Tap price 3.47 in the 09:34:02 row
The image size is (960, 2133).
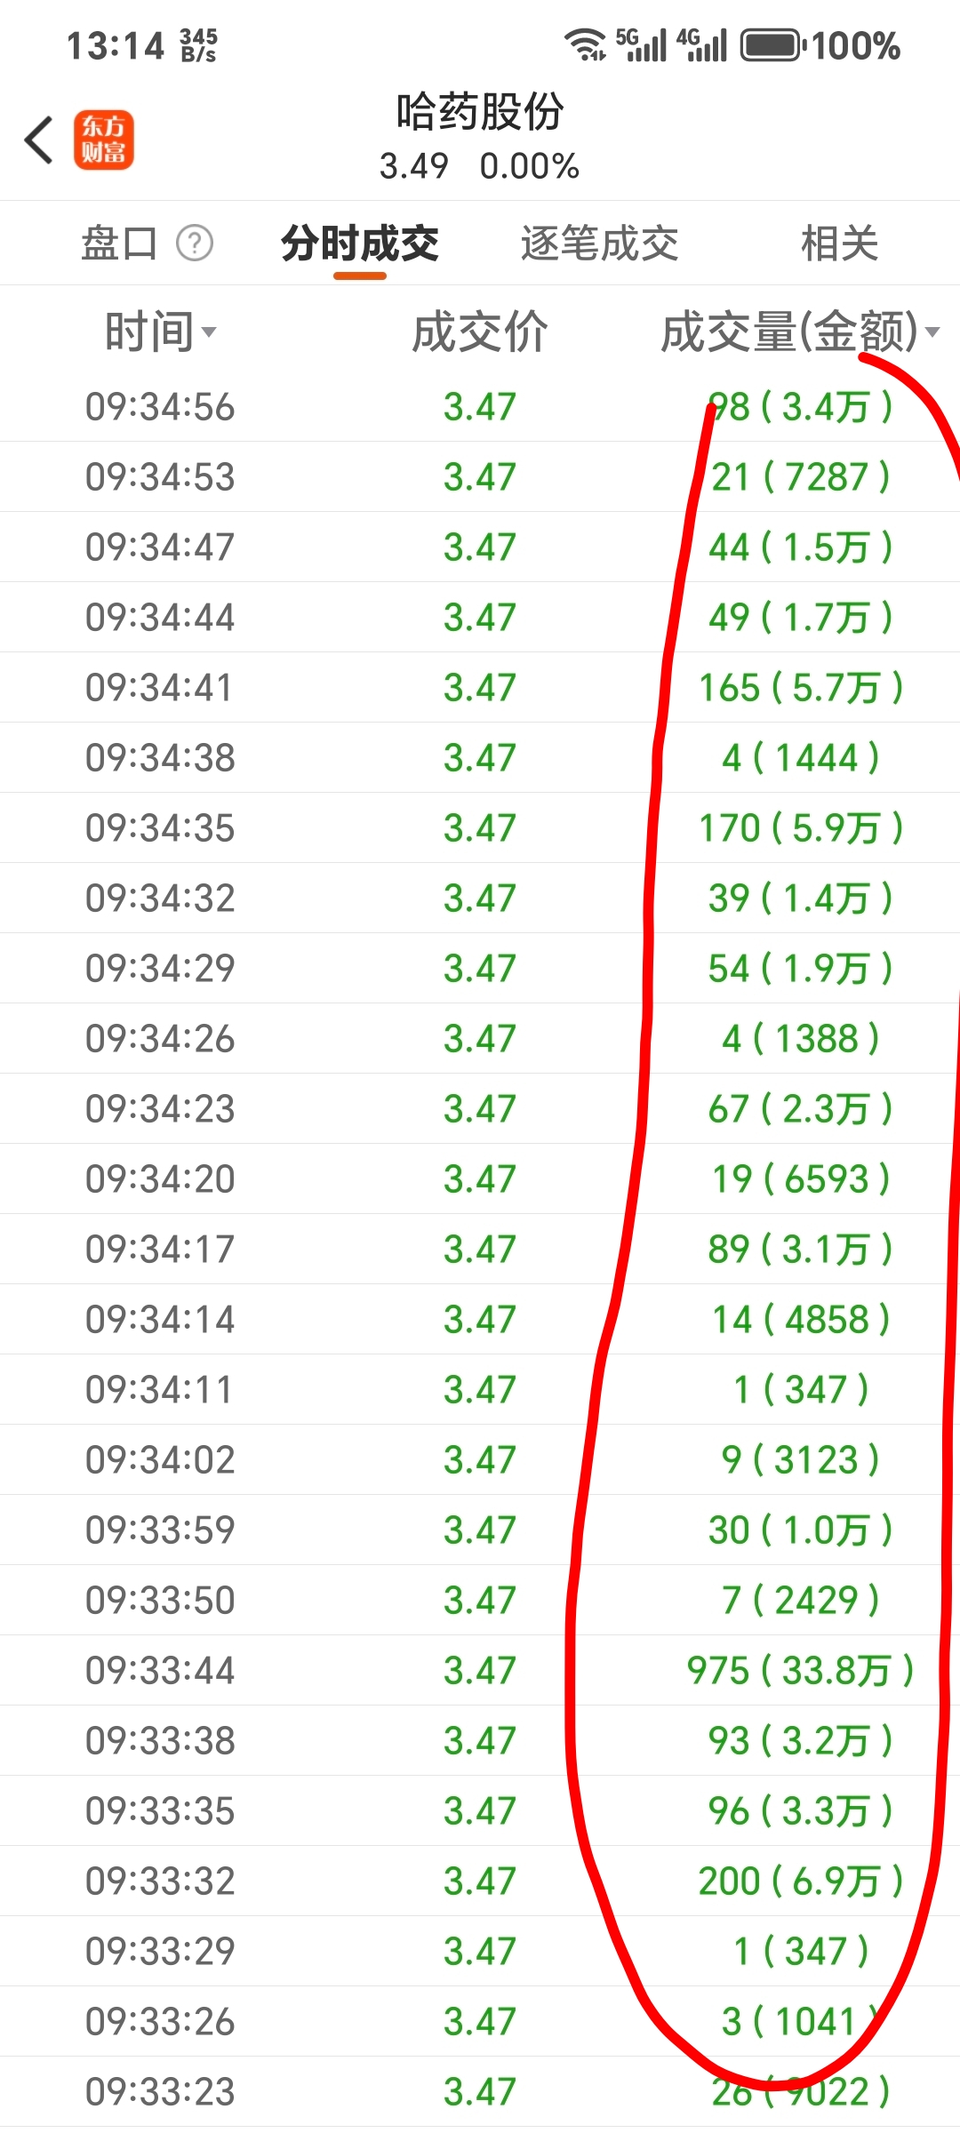(x=480, y=1460)
